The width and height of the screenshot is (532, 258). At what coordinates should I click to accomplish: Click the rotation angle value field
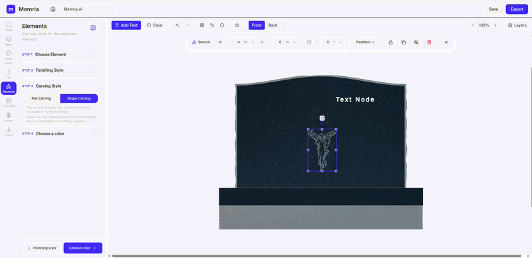pos(329,42)
